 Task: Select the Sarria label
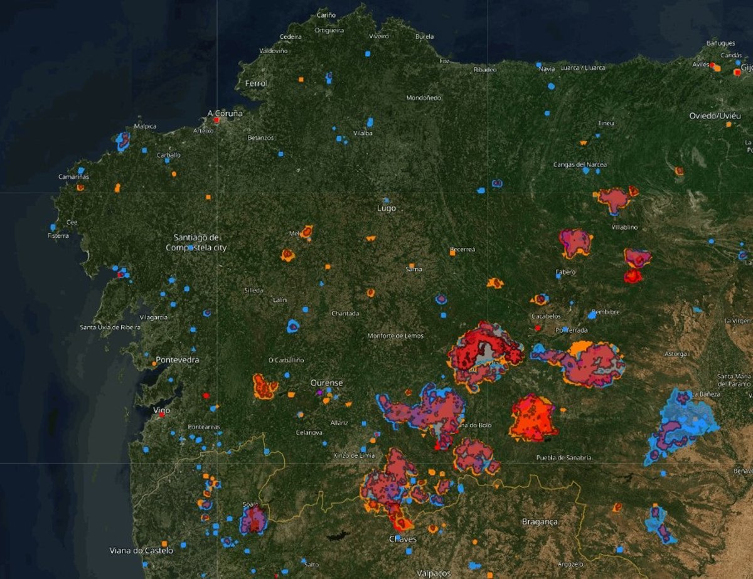tap(414, 269)
